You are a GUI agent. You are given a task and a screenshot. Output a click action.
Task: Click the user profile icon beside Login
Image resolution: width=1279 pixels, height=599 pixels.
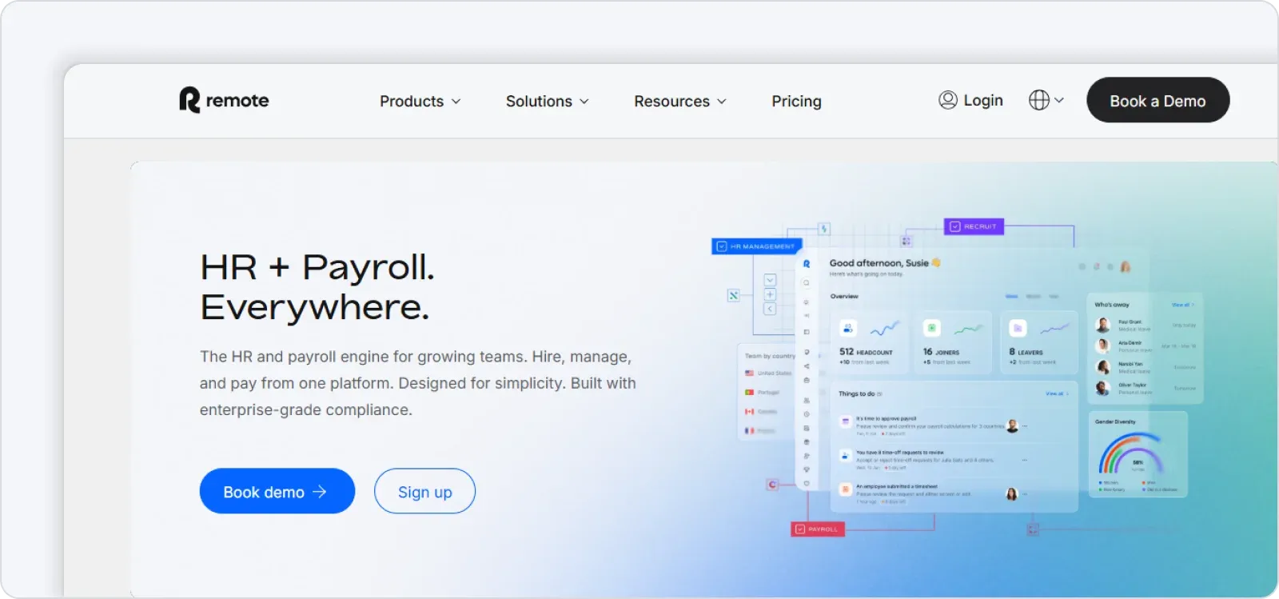(x=948, y=100)
